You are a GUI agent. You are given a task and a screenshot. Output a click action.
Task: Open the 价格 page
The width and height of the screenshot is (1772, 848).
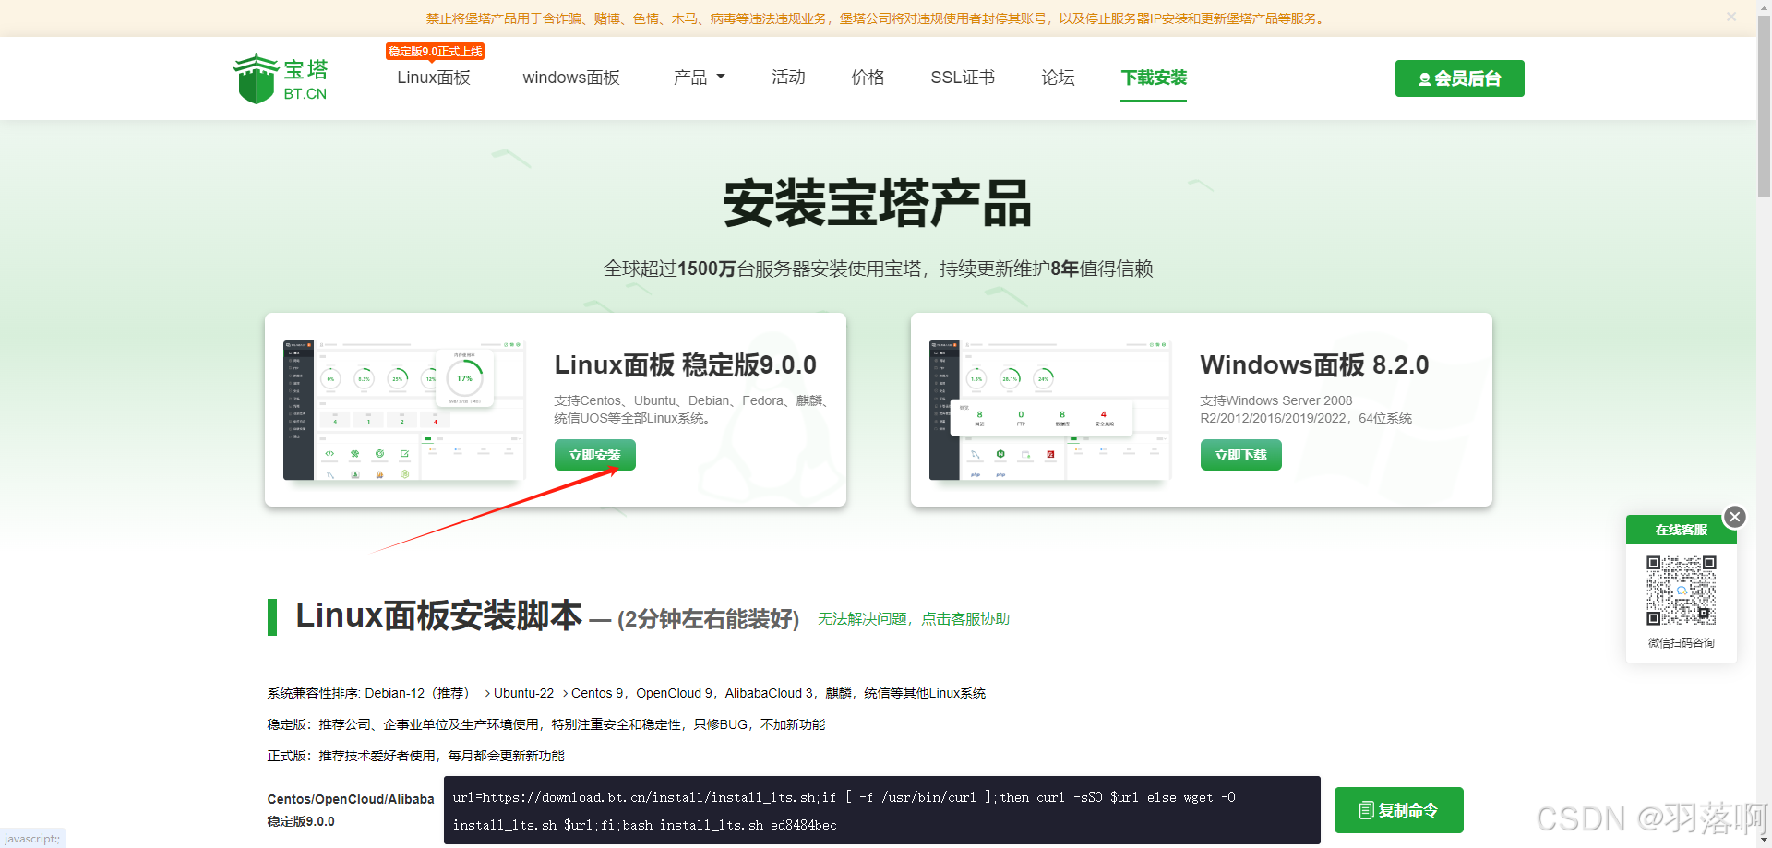tap(868, 78)
